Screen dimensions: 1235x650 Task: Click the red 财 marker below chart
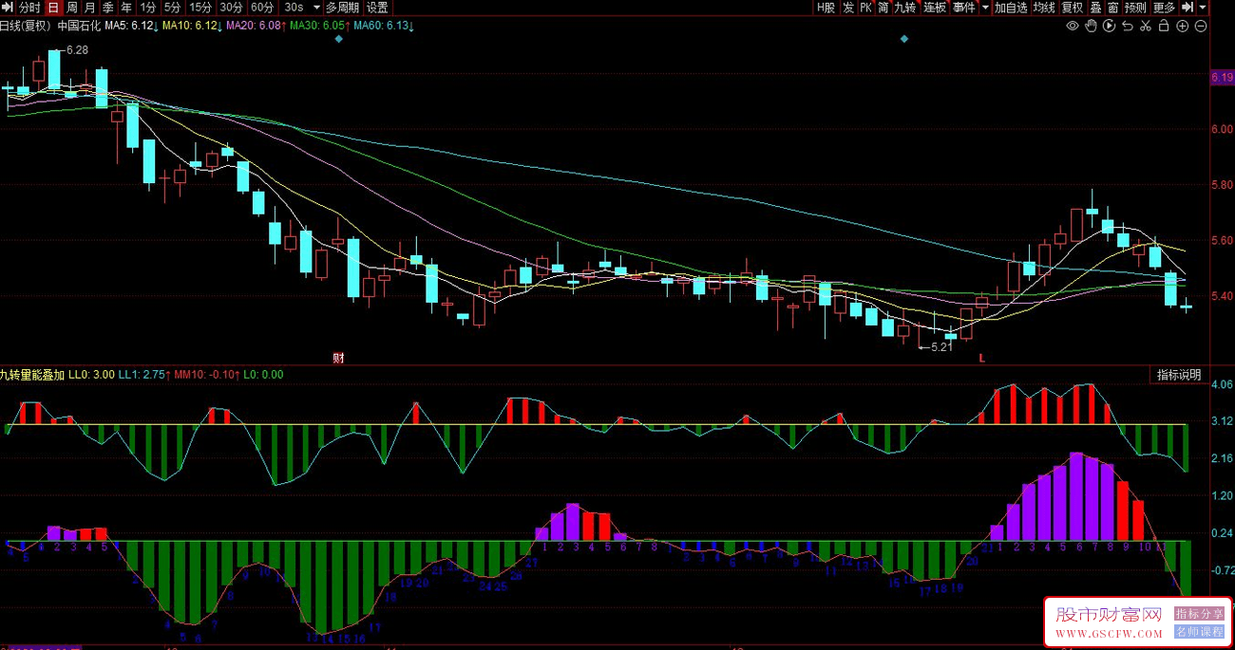click(x=338, y=358)
